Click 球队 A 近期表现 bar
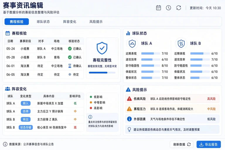This screenshot has height=150, width=225. pos(151,53)
